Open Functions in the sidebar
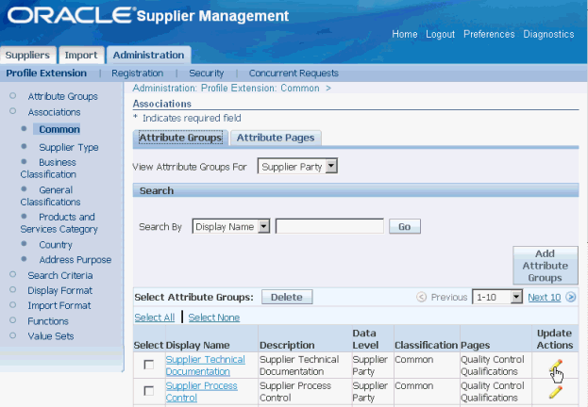 (48, 321)
